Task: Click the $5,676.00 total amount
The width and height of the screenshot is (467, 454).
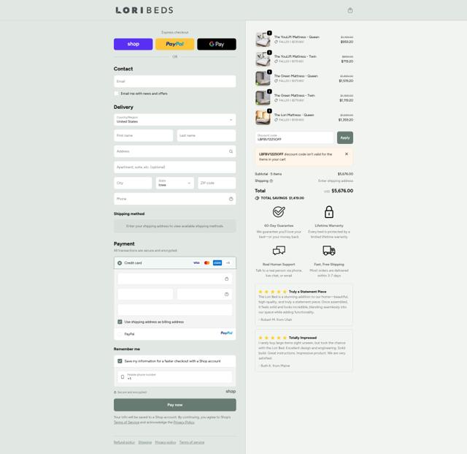Action: pos(342,191)
